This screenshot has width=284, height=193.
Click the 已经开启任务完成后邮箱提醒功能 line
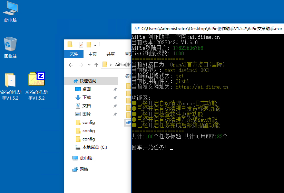[x=176, y=125]
